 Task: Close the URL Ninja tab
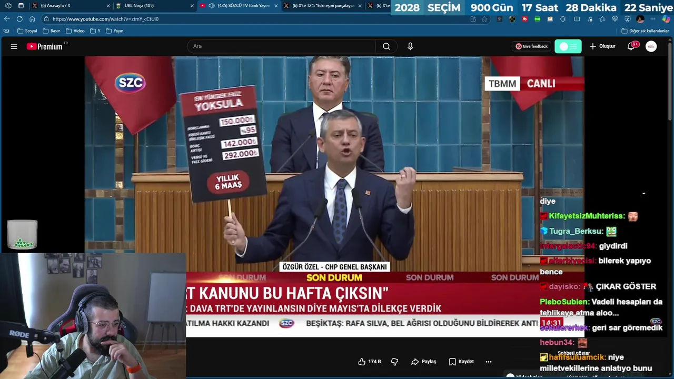coord(192,6)
